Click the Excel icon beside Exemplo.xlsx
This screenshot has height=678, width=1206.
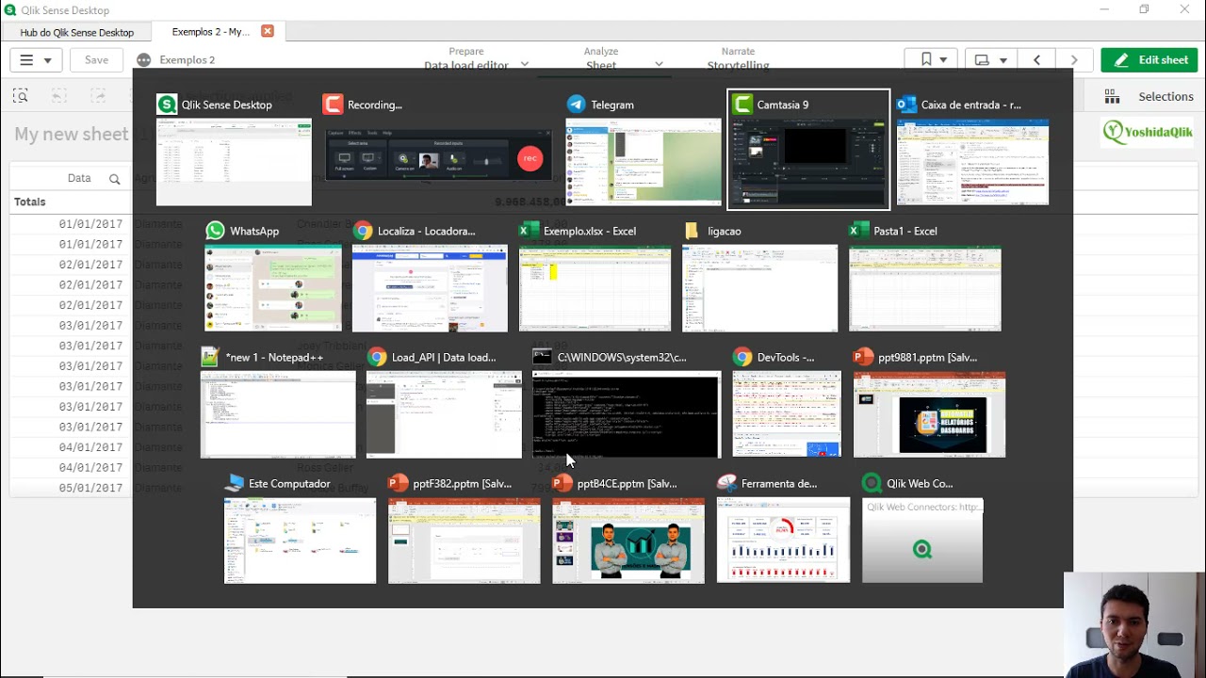tap(530, 231)
